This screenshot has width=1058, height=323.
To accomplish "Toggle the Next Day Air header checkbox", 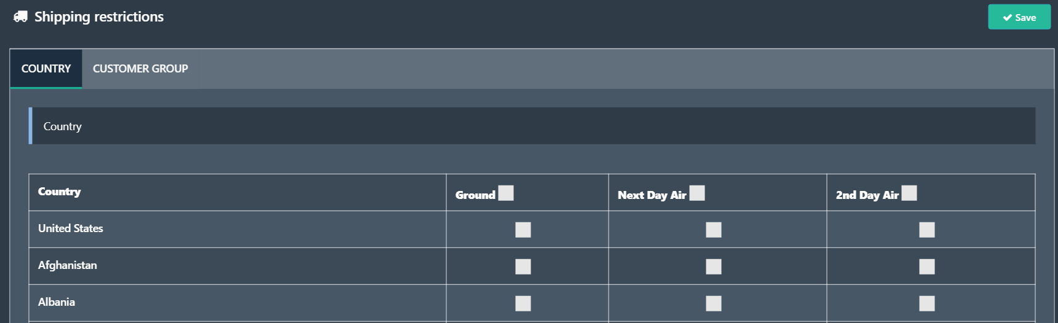I will click(697, 193).
